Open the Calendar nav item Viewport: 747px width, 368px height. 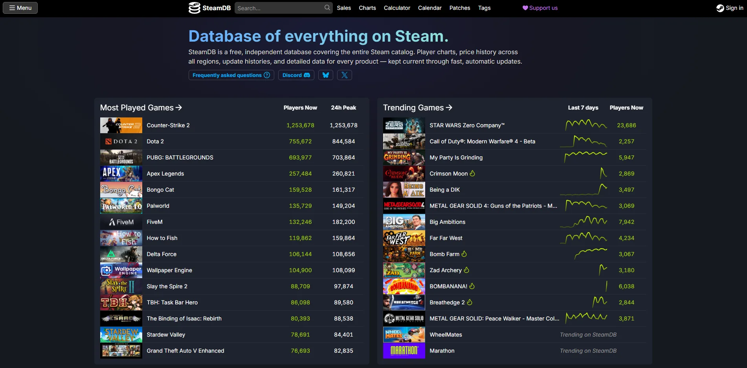430,8
